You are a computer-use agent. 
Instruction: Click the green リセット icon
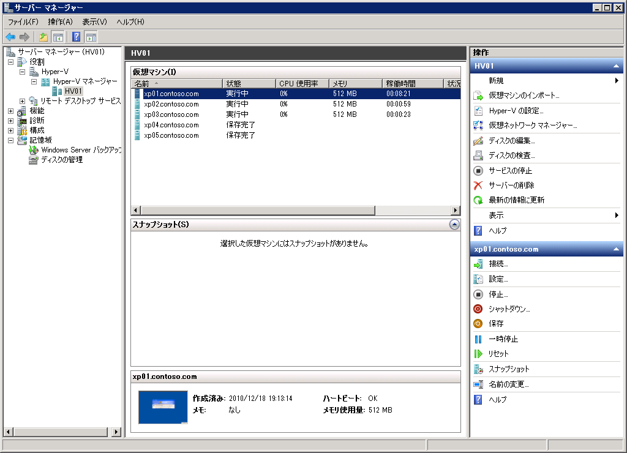coord(478,354)
